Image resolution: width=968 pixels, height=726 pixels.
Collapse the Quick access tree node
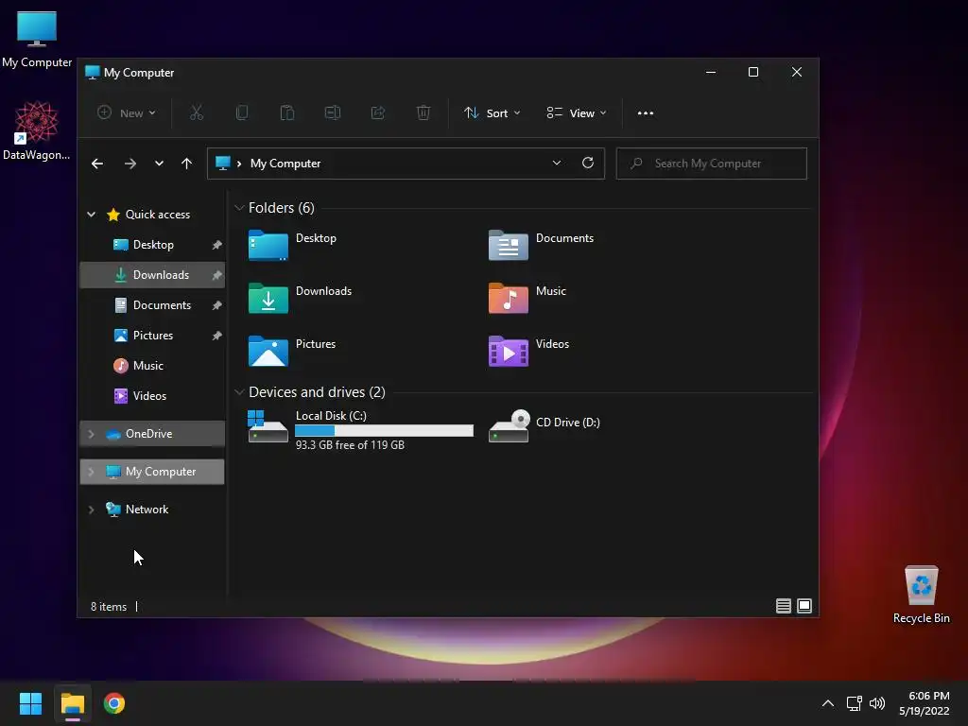pyautogui.click(x=92, y=215)
